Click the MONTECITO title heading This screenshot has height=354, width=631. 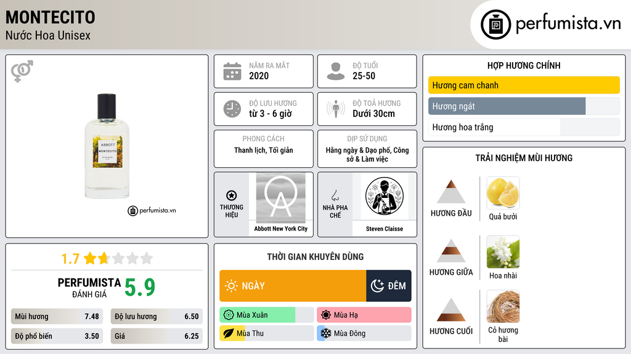51,17
